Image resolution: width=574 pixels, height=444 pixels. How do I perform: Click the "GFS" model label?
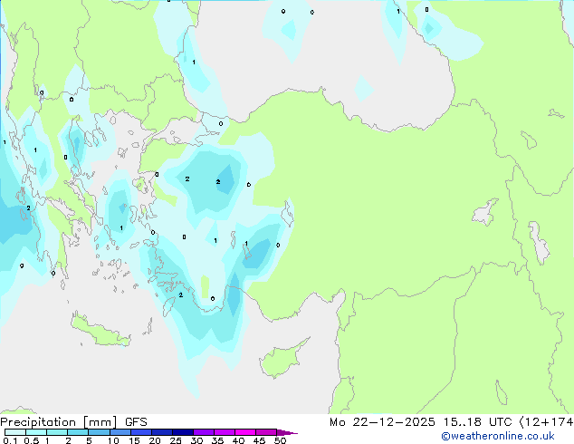click(136, 422)
